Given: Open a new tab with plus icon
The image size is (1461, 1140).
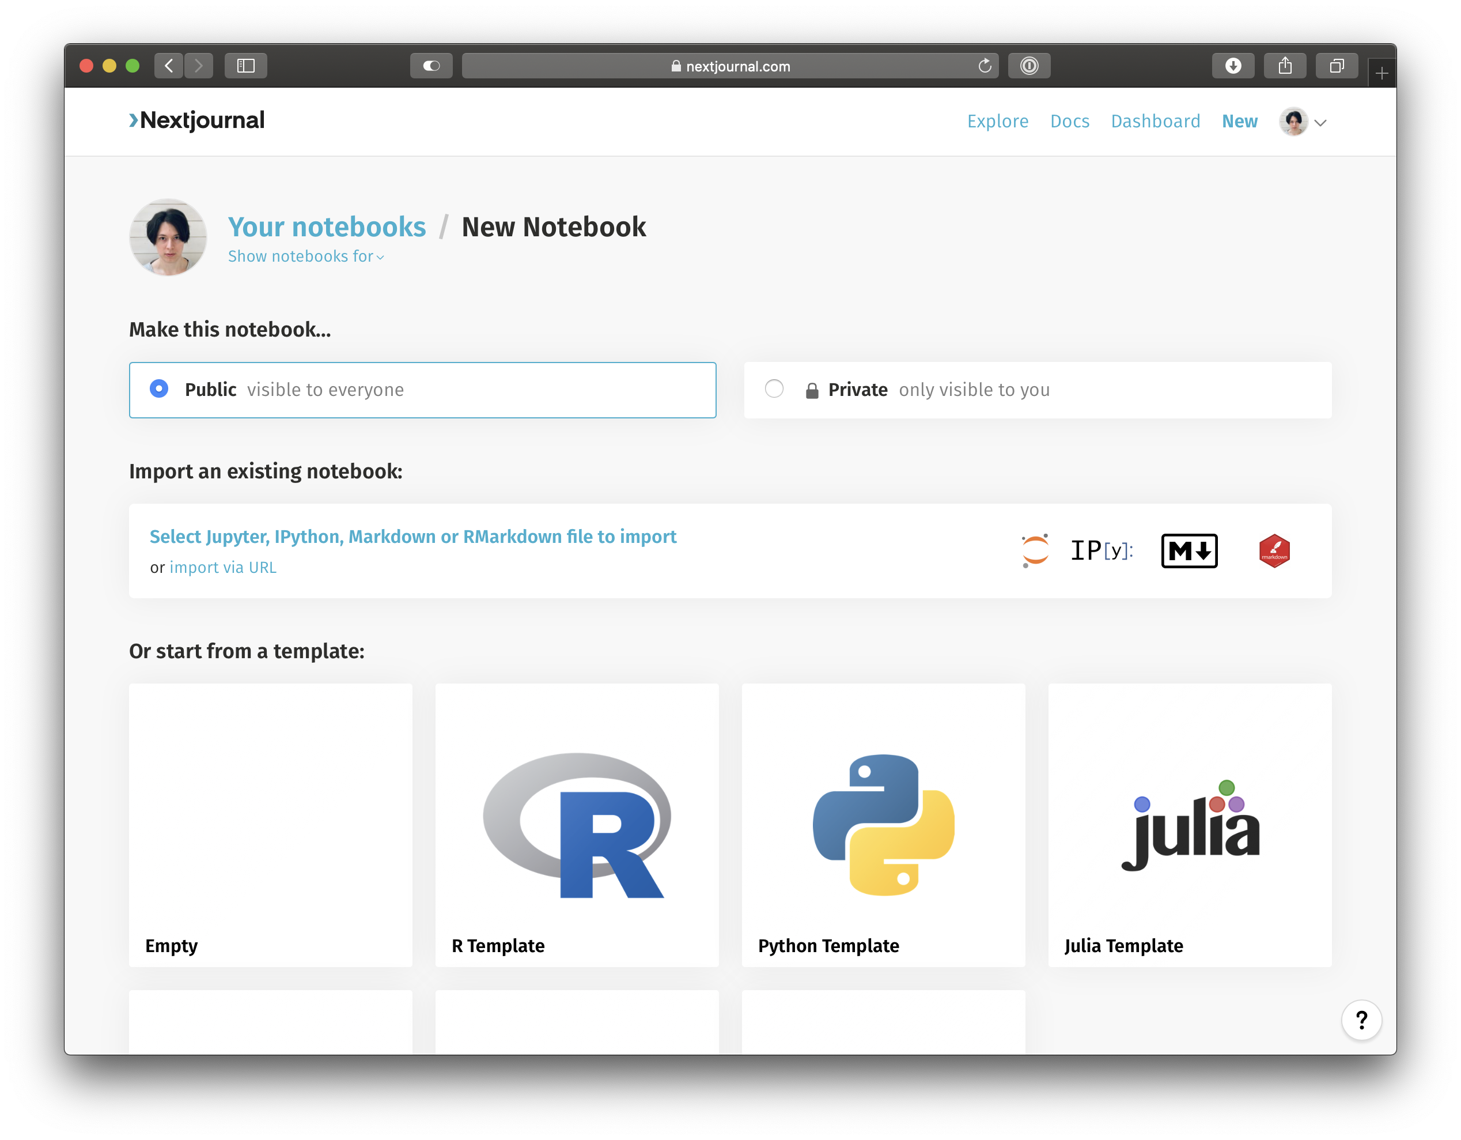Looking at the screenshot, I should [x=1382, y=72].
